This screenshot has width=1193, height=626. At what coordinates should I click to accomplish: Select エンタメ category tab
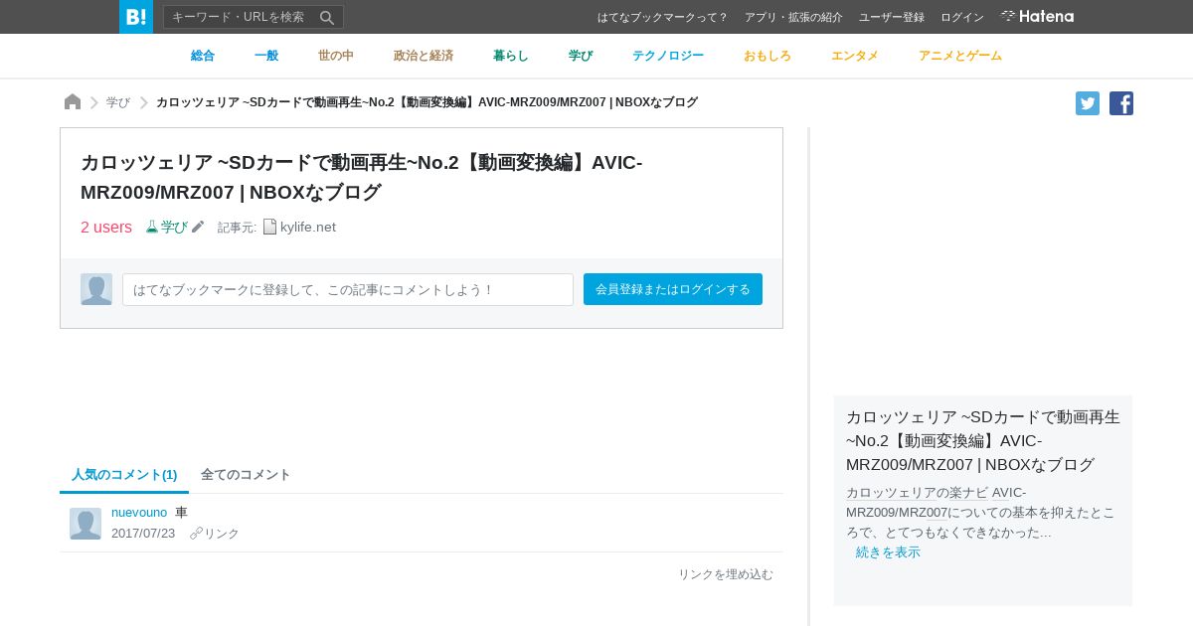coord(855,56)
